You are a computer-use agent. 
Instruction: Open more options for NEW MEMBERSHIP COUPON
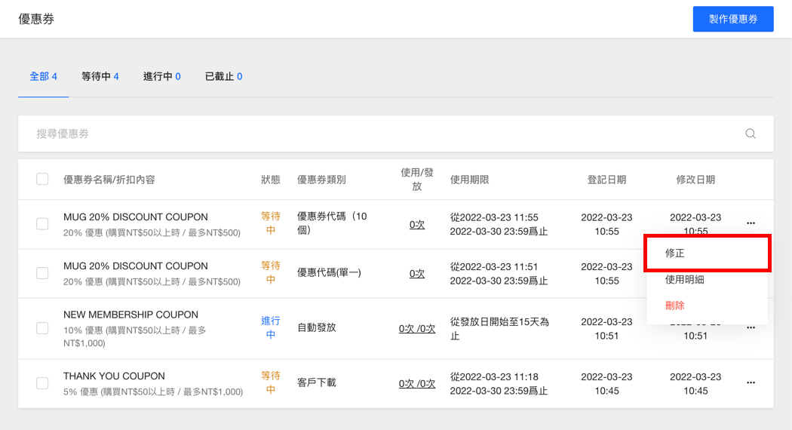(x=751, y=327)
